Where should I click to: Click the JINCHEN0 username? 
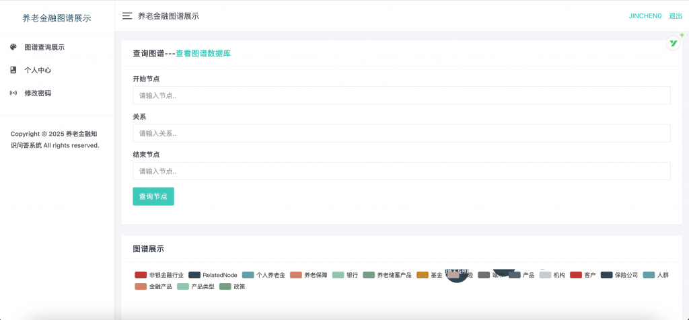pyautogui.click(x=645, y=16)
